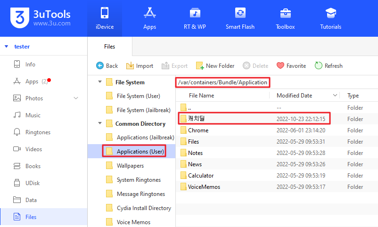The height and width of the screenshot is (227, 378).
Task: Refresh the file list
Action: pos(329,66)
